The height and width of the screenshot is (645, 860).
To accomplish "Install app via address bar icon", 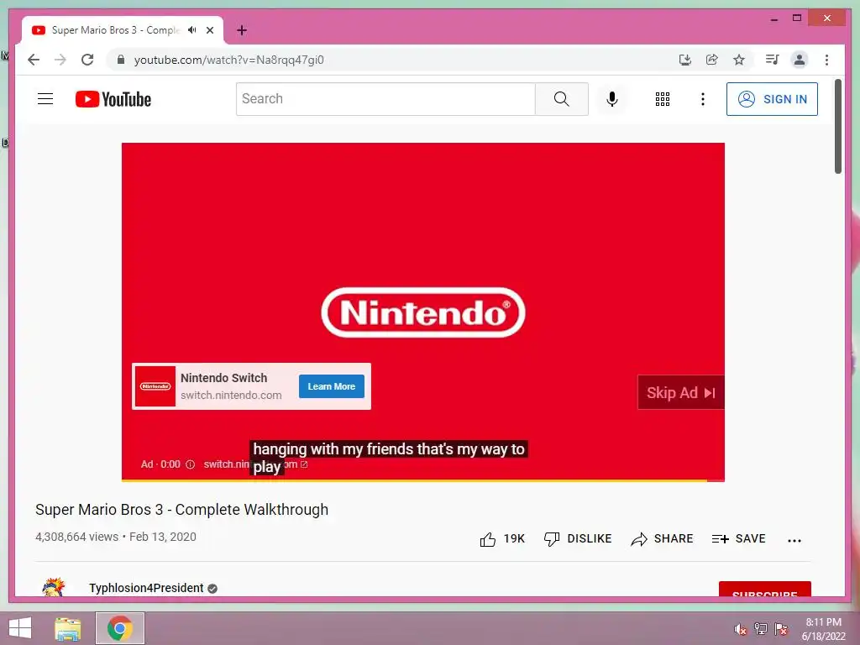I will point(685,60).
